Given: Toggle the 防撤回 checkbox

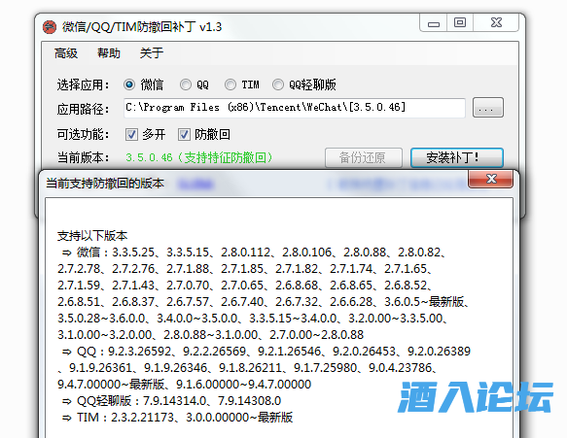Looking at the screenshot, I should tap(184, 135).
